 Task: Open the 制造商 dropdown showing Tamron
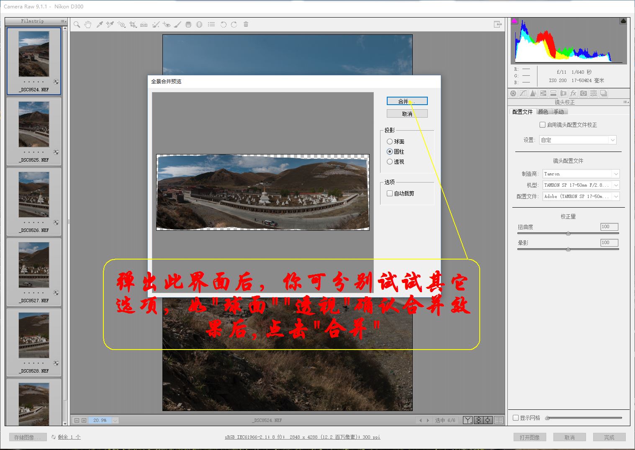click(x=581, y=174)
